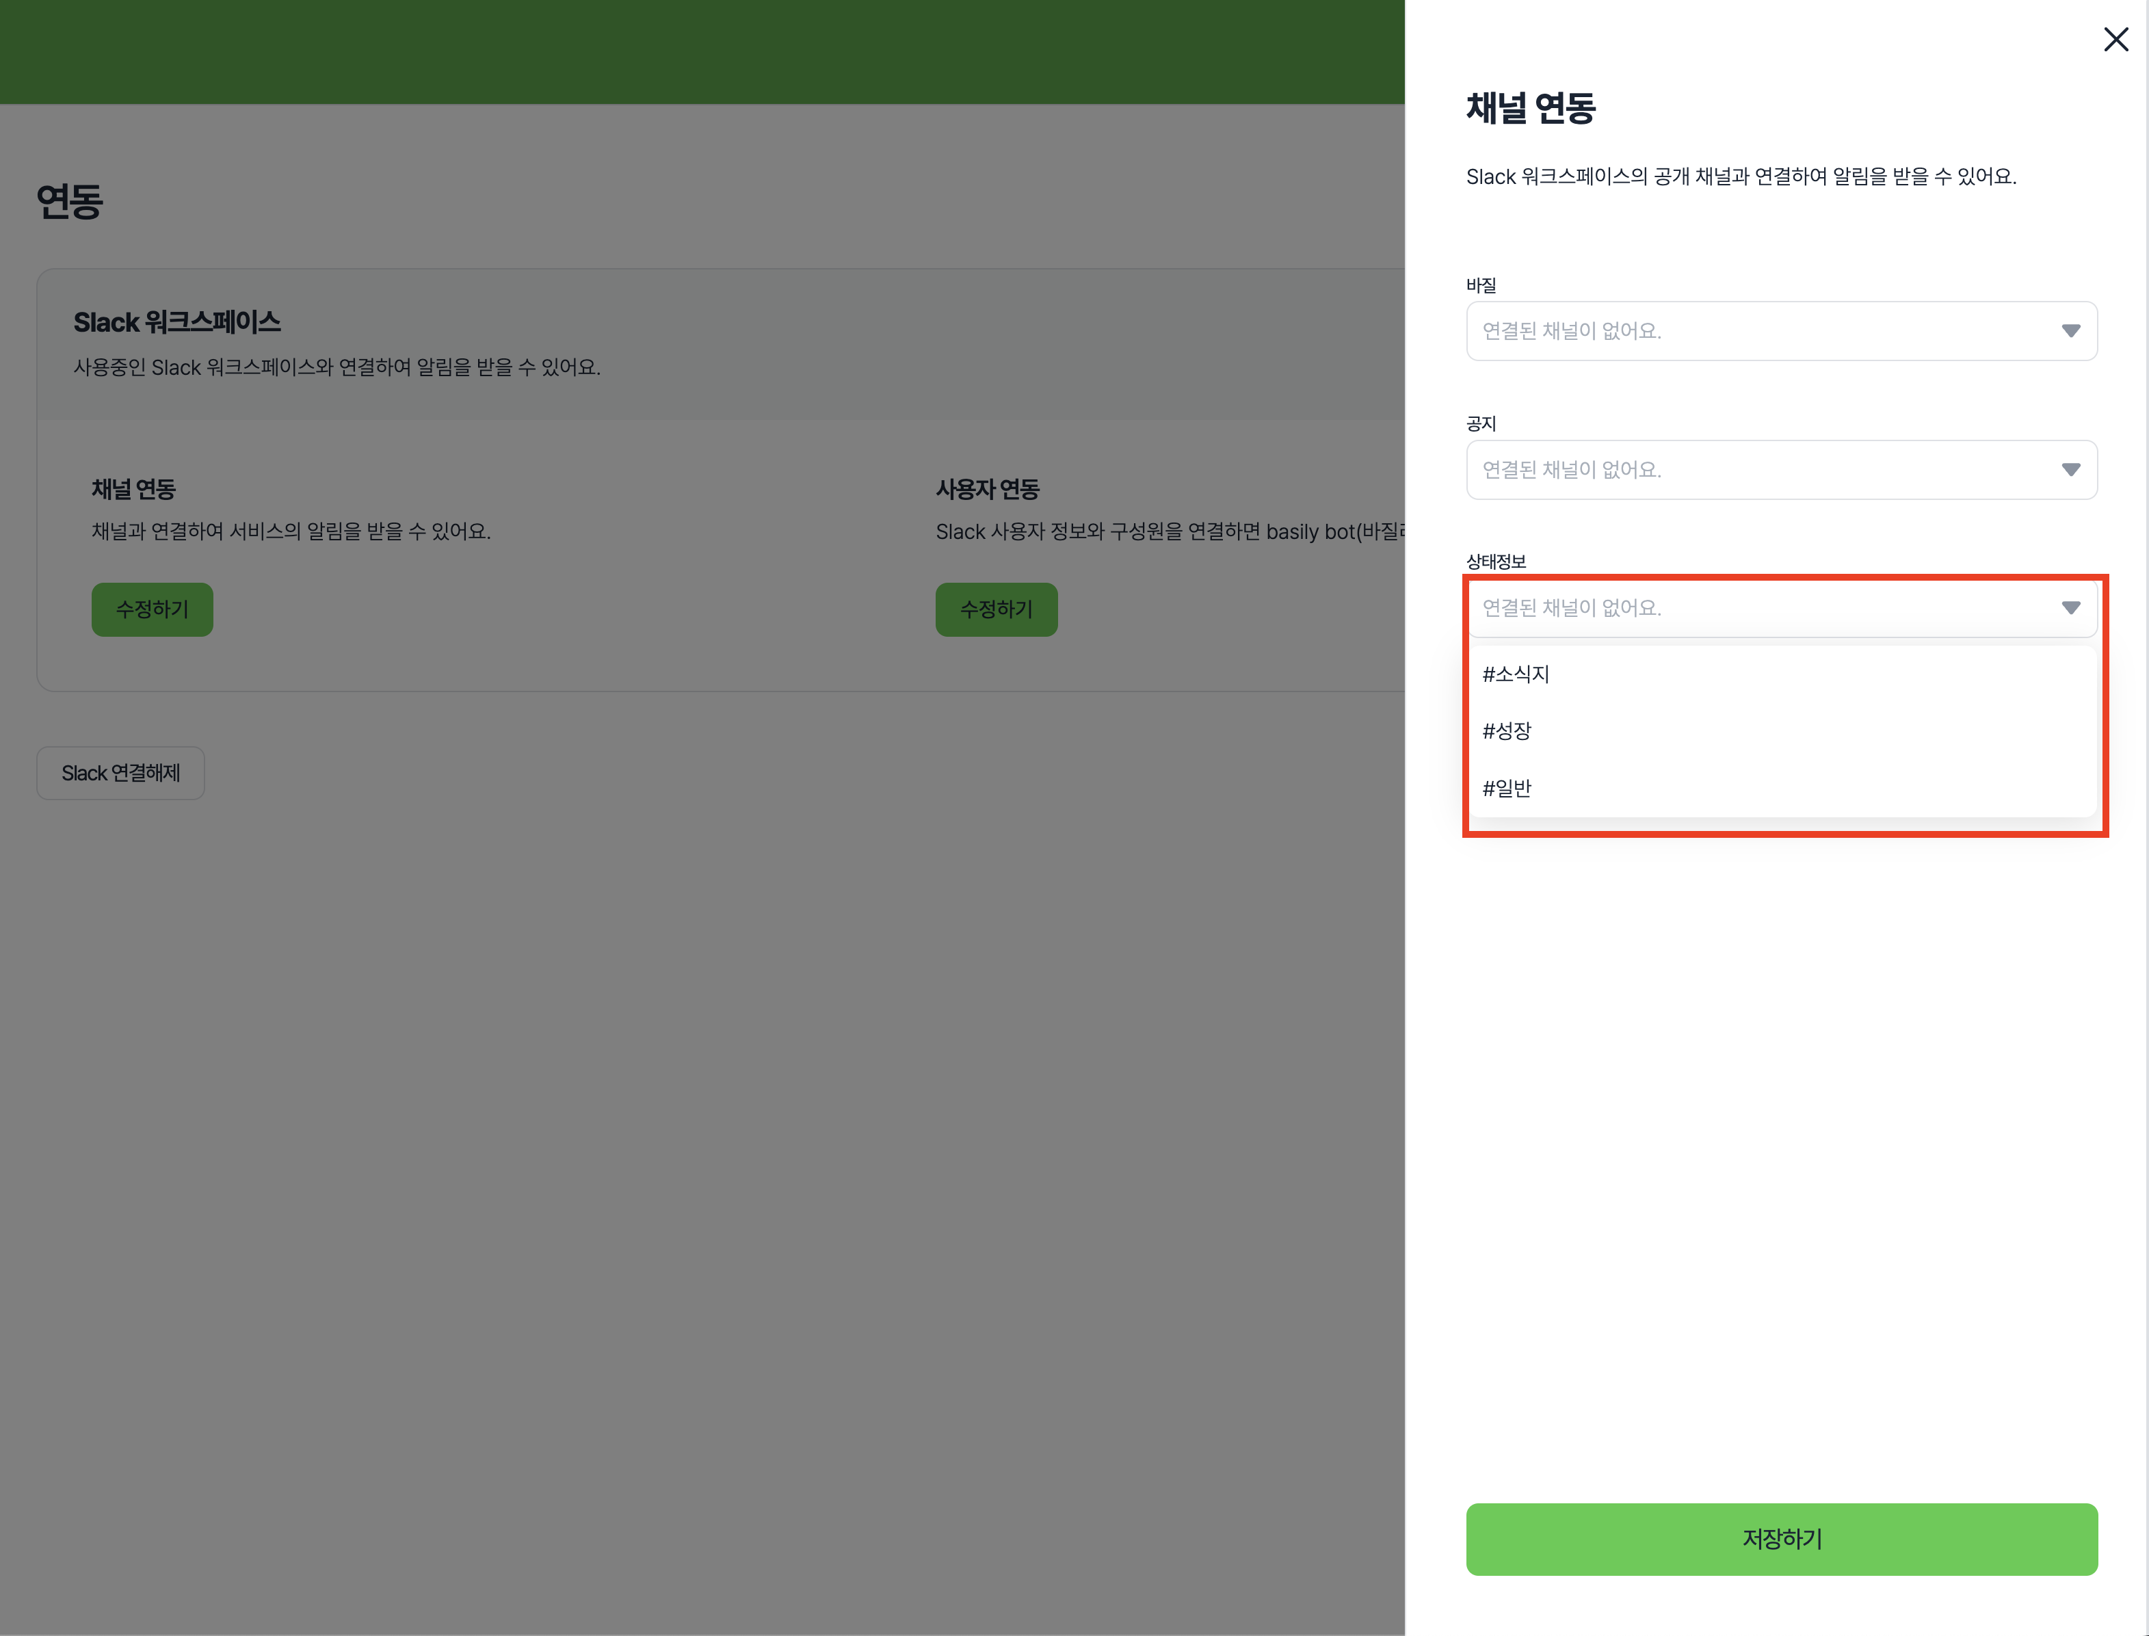
Task: Click the 공지 field label
Action: tap(1481, 423)
